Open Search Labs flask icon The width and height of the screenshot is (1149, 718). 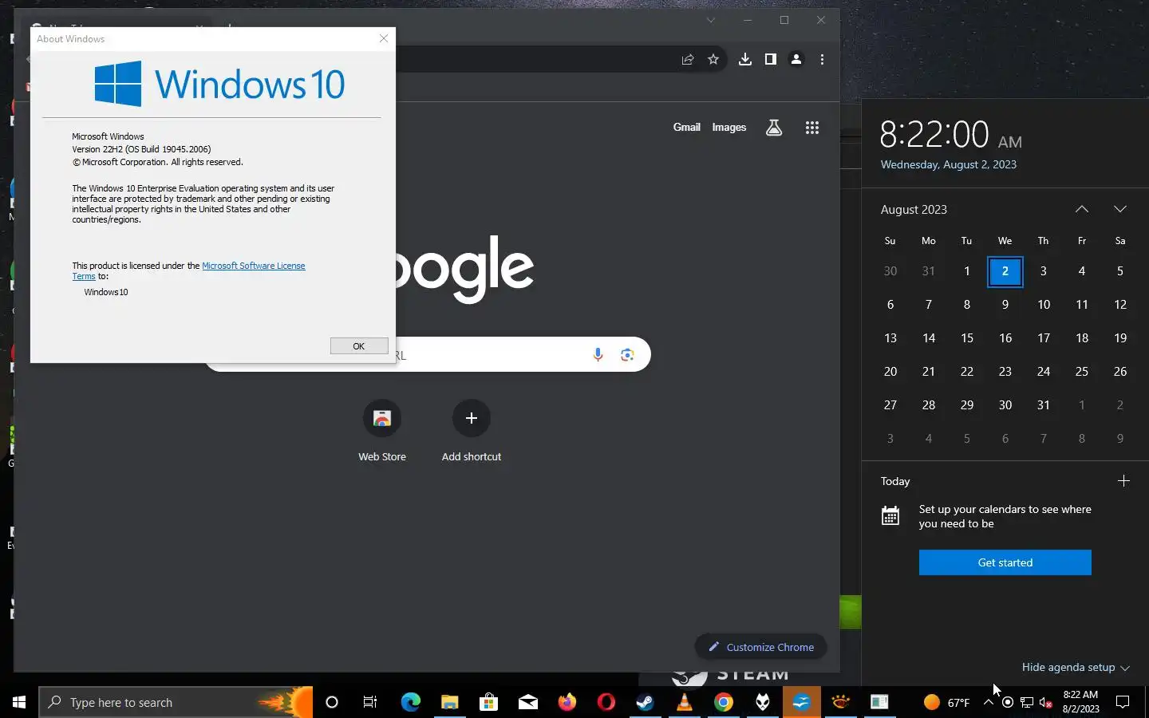pos(774,128)
